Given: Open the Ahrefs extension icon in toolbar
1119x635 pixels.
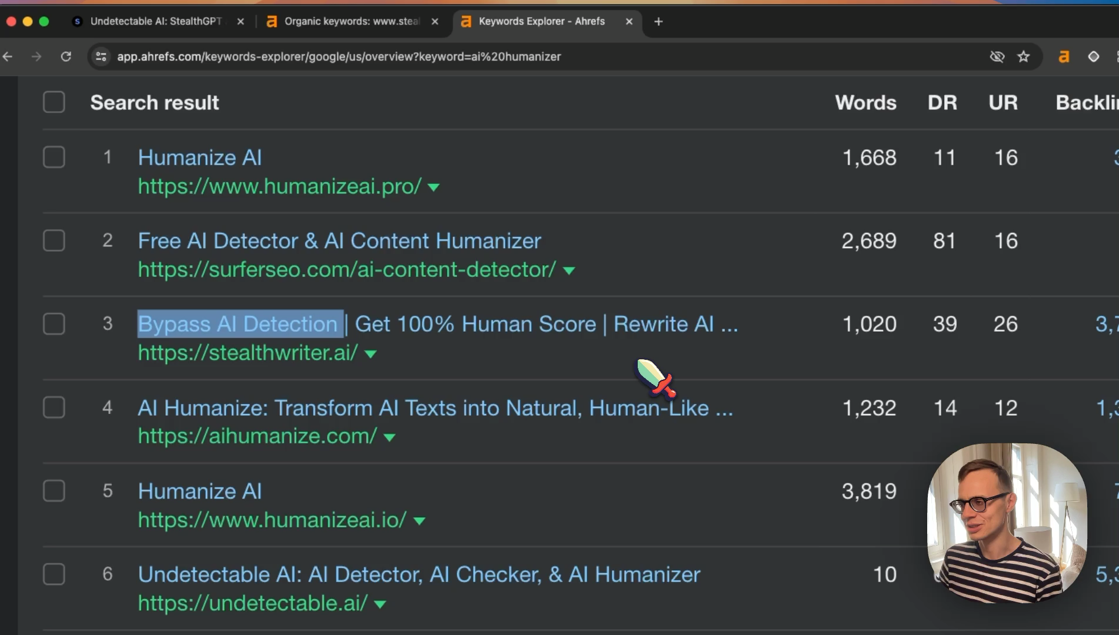Looking at the screenshot, I should [1064, 56].
